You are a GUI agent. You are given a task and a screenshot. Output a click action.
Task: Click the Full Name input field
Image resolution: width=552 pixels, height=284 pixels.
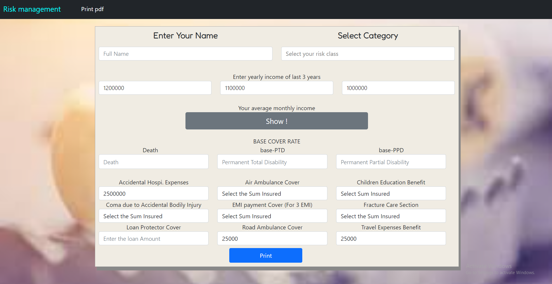coord(185,54)
